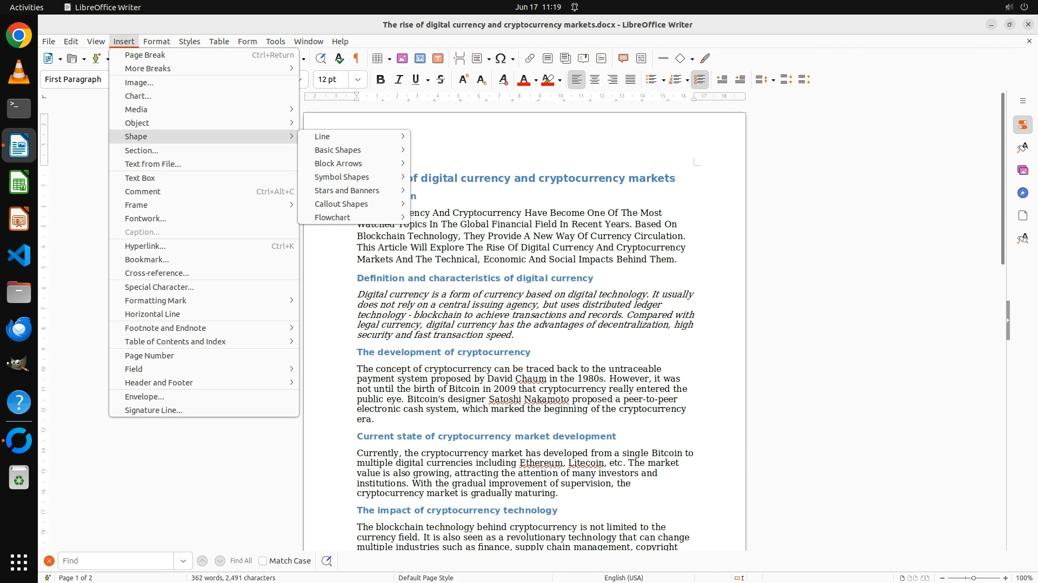
Task: Click the Strikethrough formatting icon
Action: 441,79
